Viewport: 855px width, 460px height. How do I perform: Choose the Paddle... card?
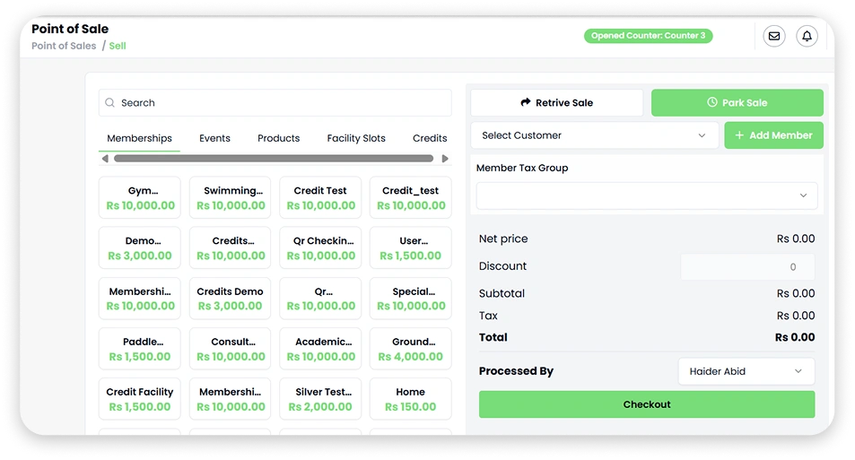140,349
